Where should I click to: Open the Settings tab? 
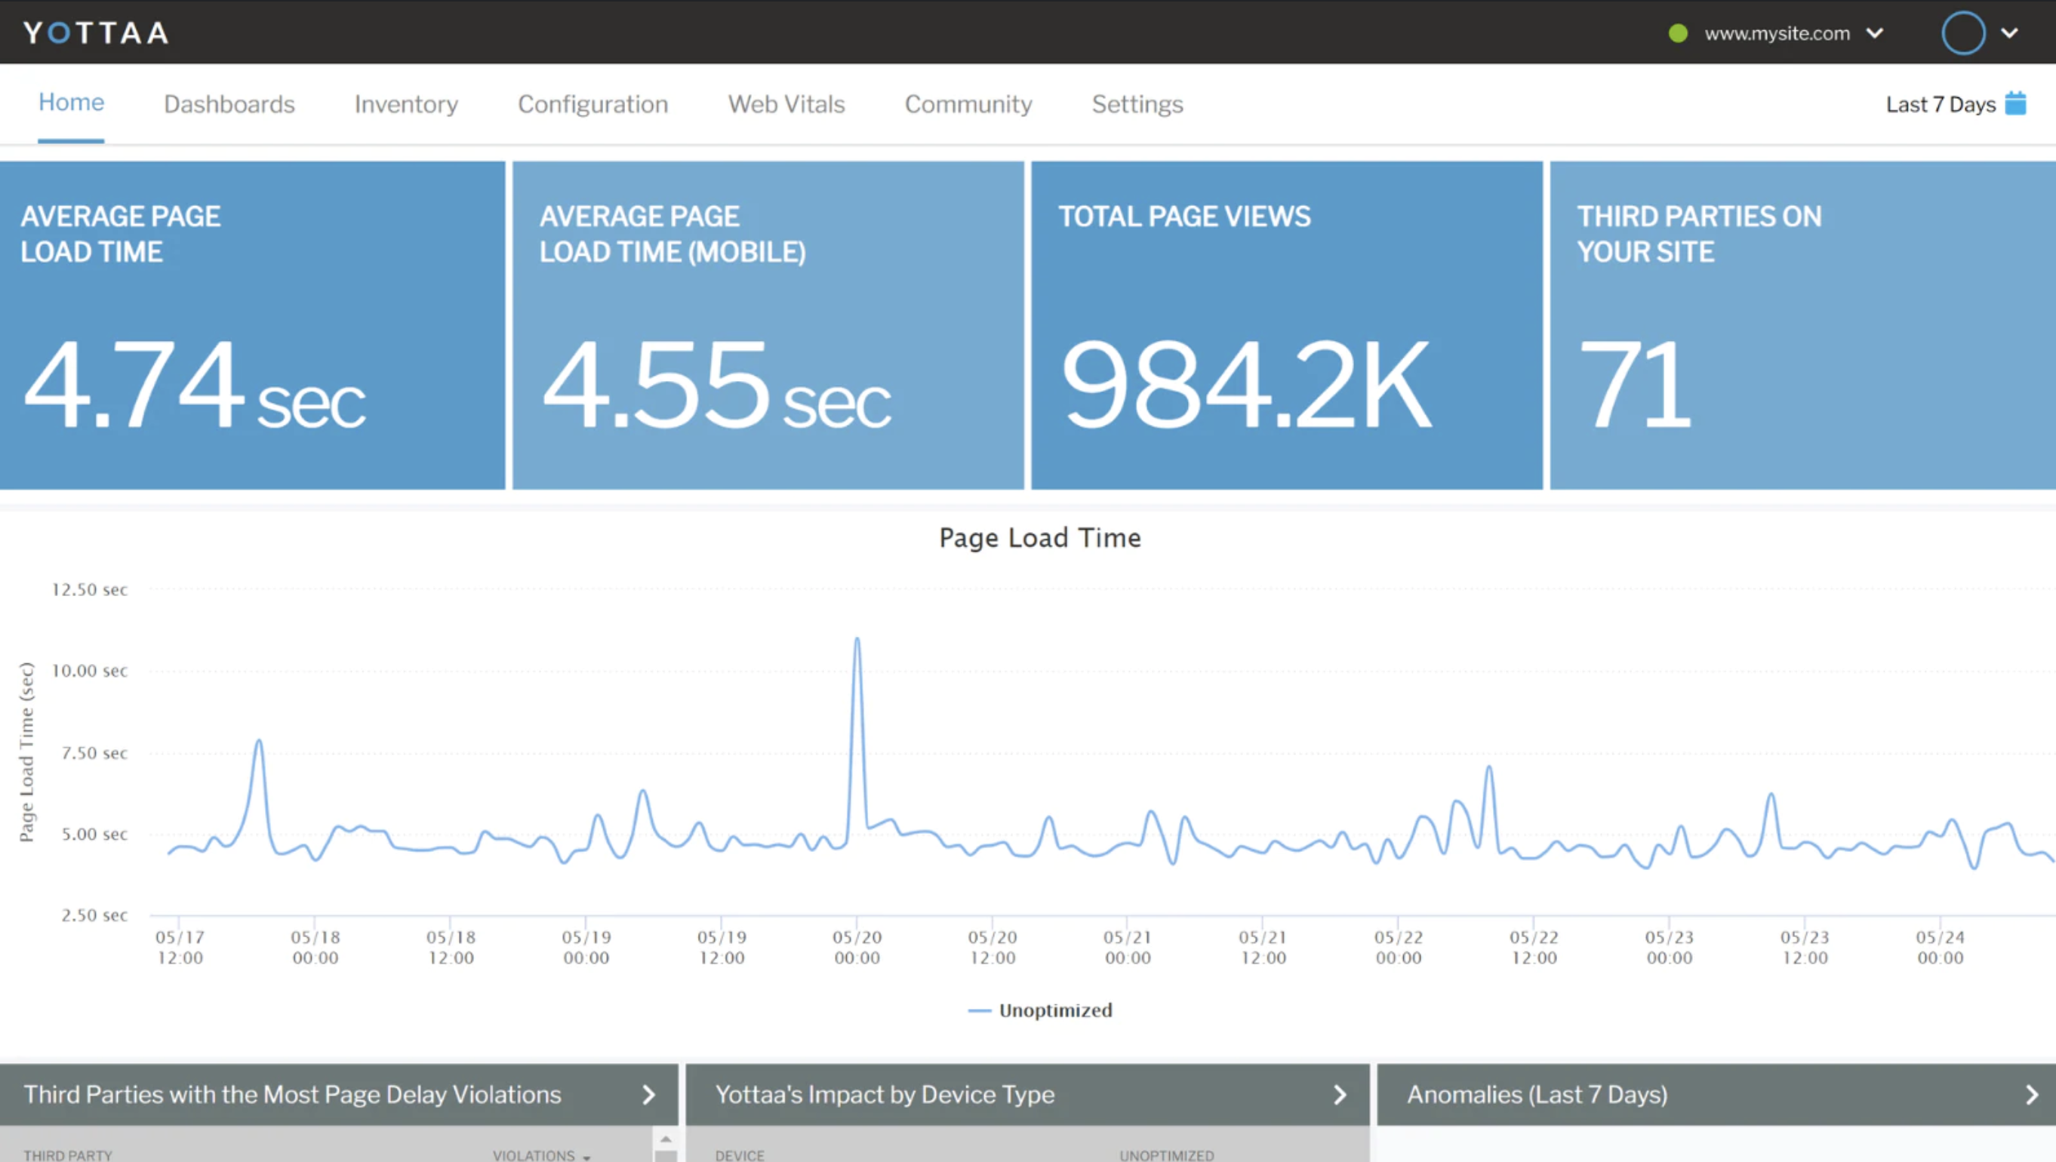[1137, 104]
